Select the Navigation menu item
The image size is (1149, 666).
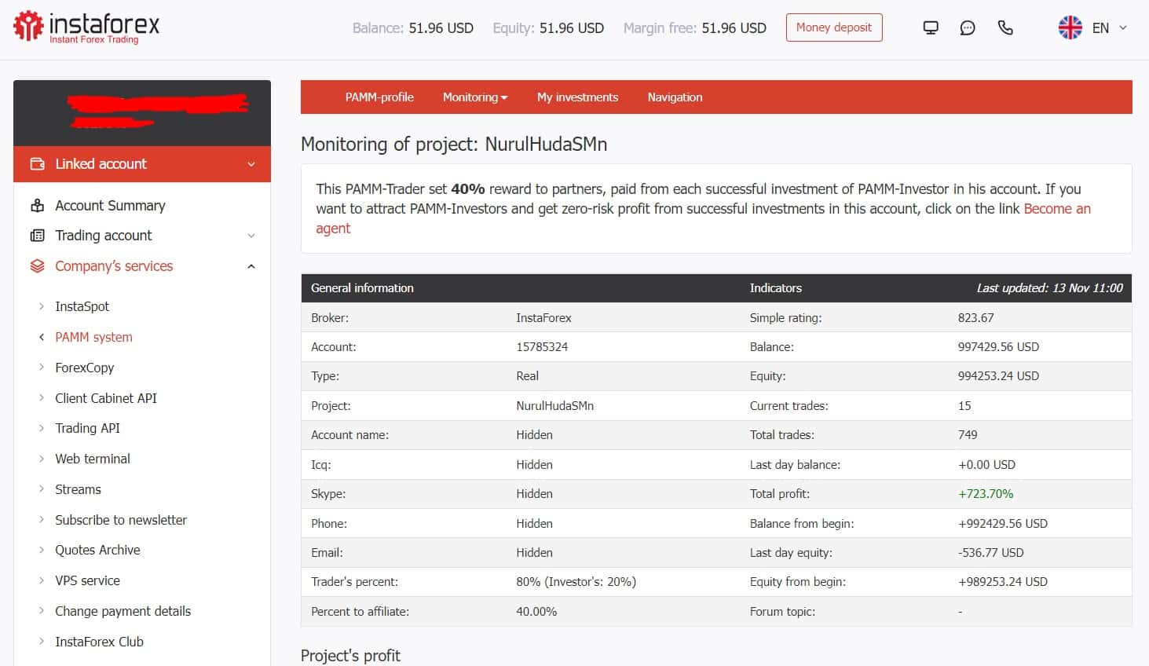tap(675, 97)
